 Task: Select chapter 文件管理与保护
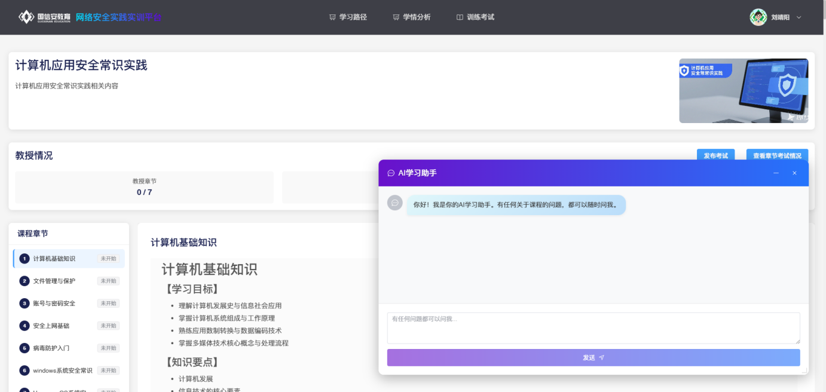coord(54,281)
